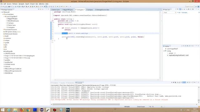
Task: Click the Eclipse taskbar icon
Action: click(42, 110)
